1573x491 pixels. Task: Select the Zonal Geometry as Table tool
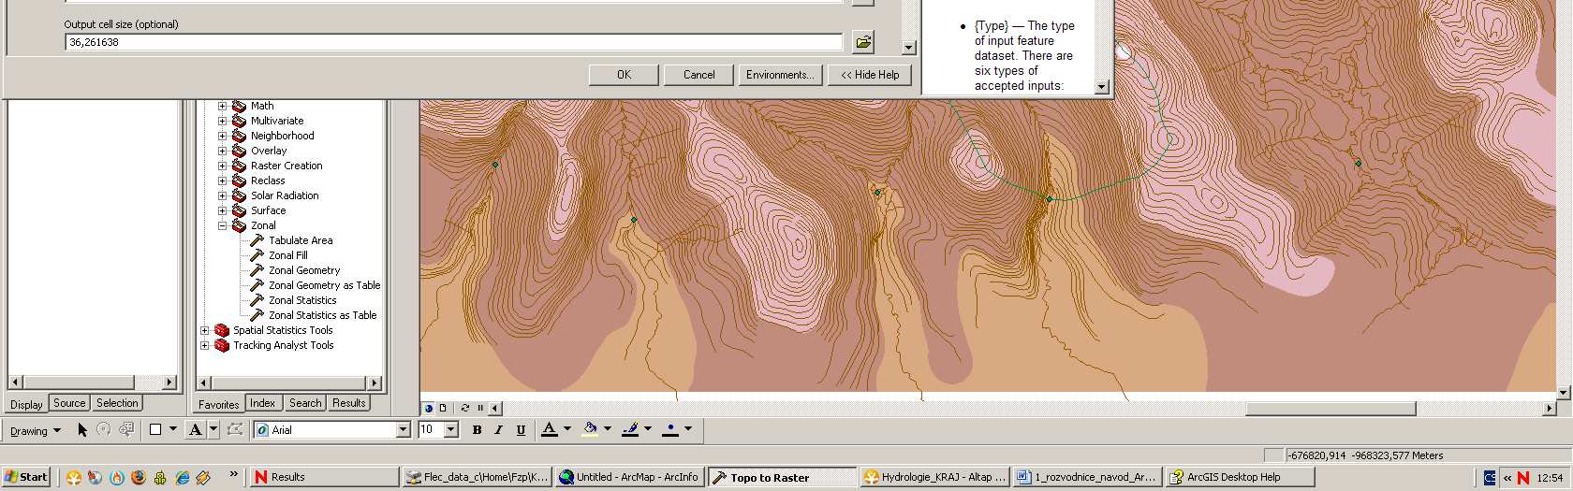click(324, 285)
